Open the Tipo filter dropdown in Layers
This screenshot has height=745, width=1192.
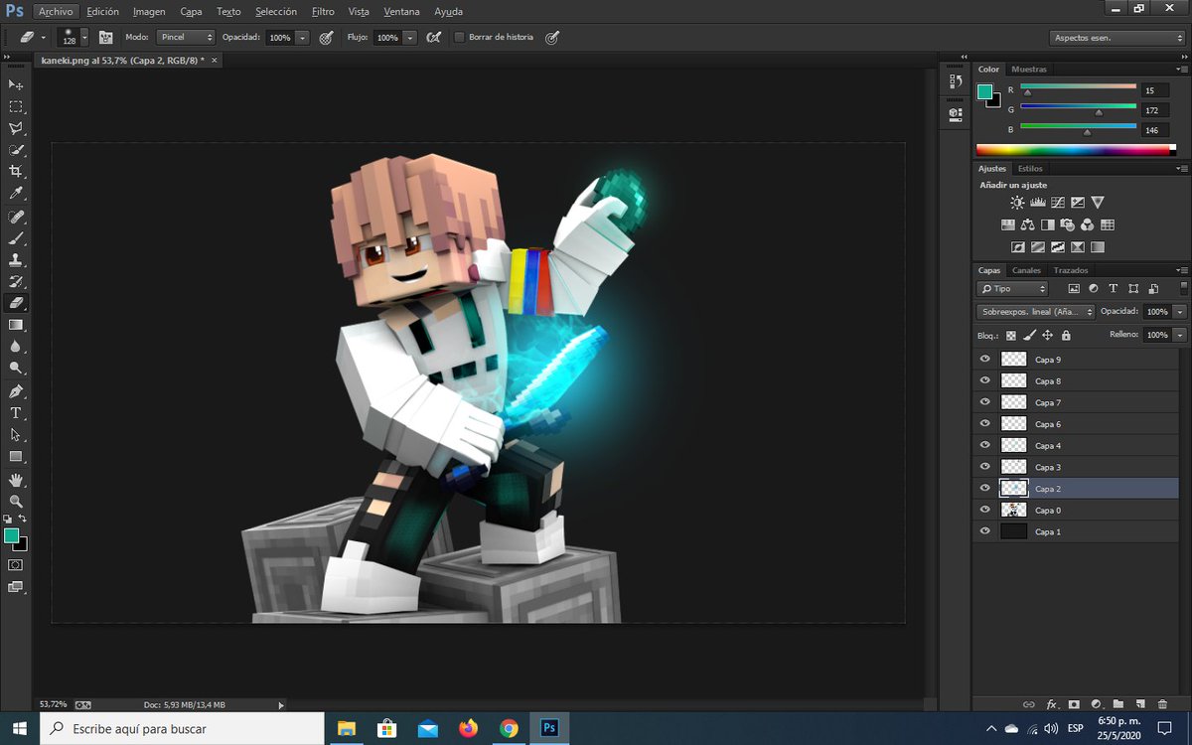click(x=1011, y=288)
